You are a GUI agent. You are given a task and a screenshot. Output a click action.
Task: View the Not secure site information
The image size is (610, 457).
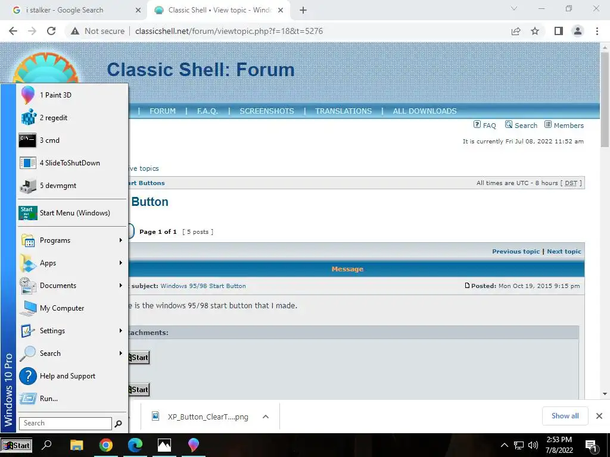click(98, 31)
